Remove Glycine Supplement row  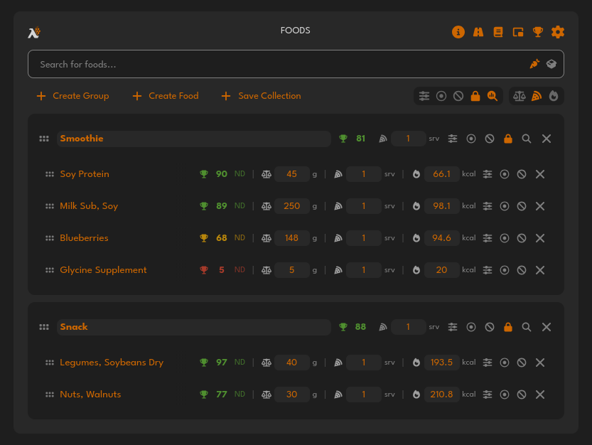click(540, 270)
